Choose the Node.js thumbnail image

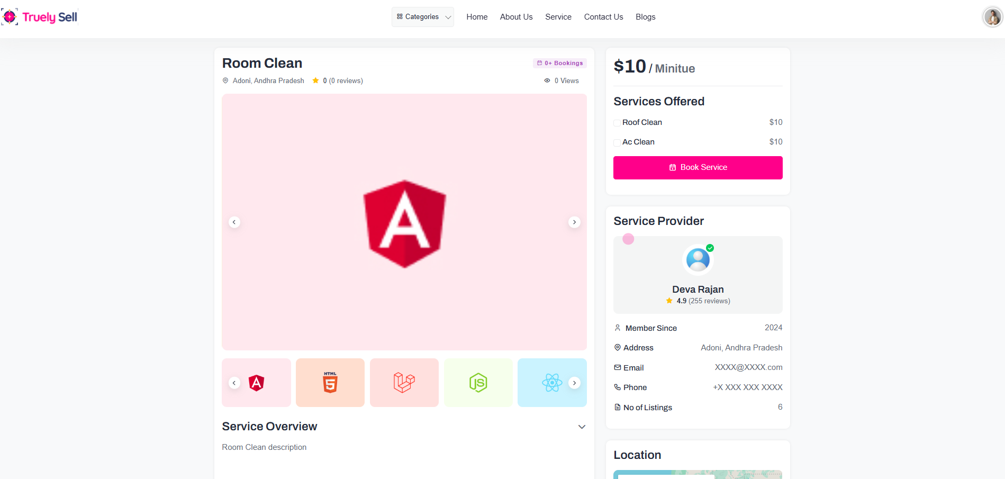478,383
